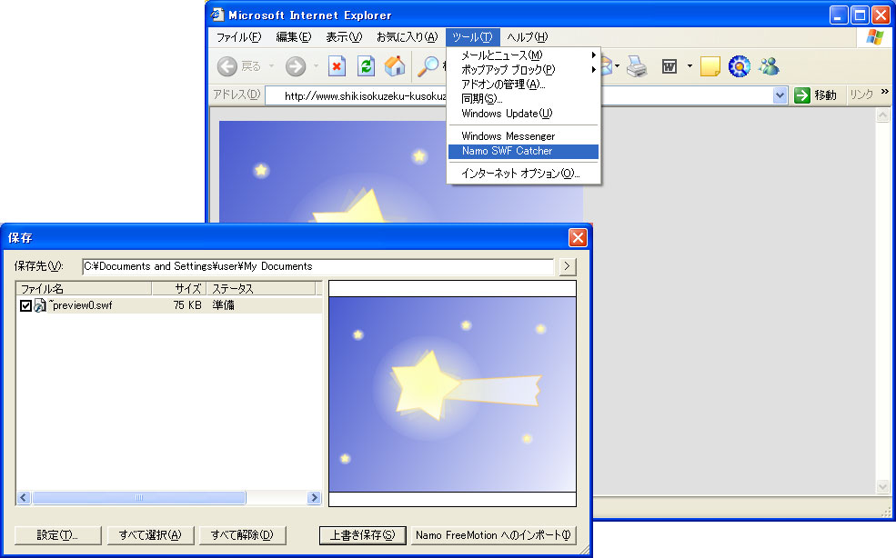Open インターネット オプション menu entry
The height and width of the screenshot is (558, 896).
pyautogui.click(x=523, y=174)
